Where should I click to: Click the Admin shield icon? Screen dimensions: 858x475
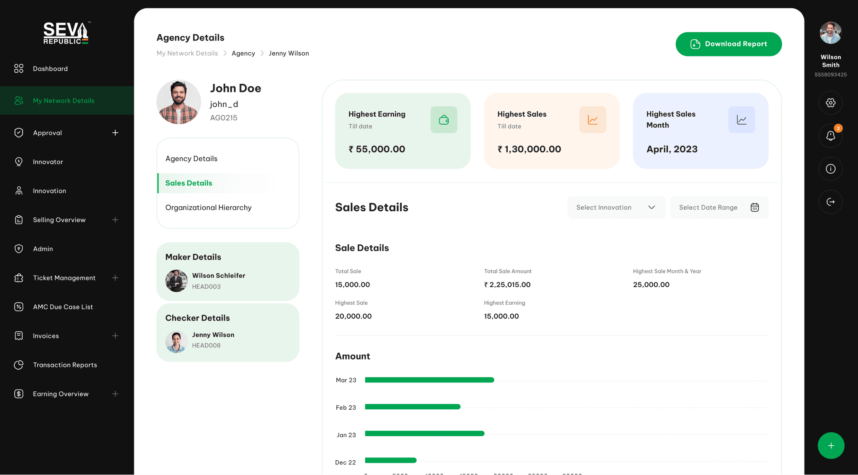coord(19,249)
